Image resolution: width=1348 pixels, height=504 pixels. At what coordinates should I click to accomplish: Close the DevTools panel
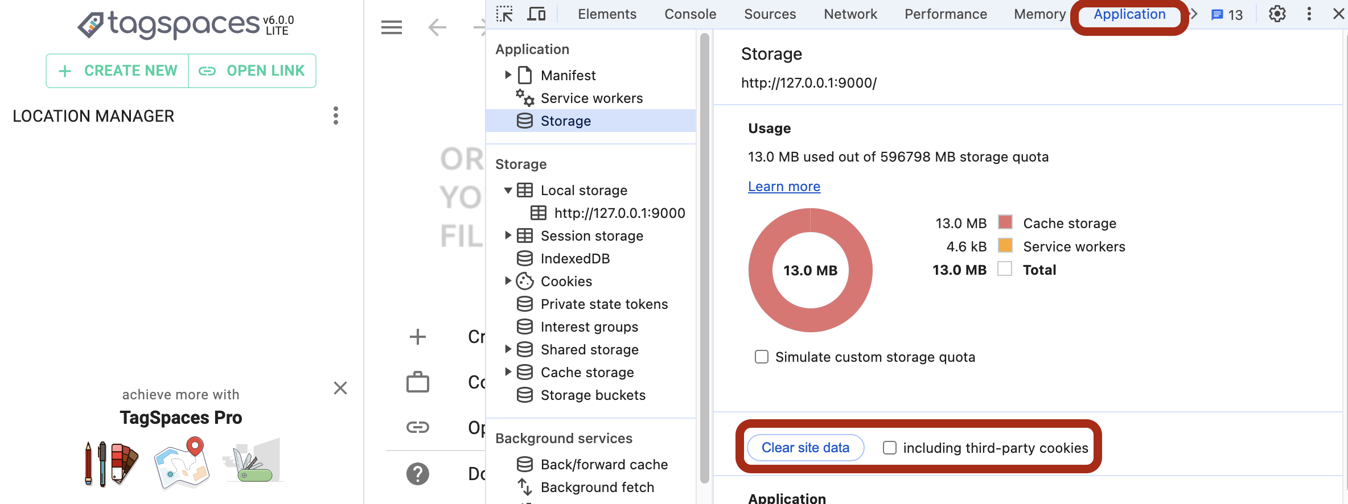1338,14
